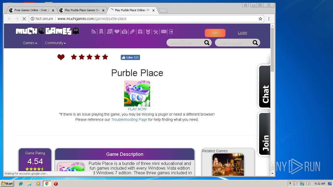Open Windows Explorer folder in the taskbar
The width and height of the screenshot is (333, 187).
pos(29,184)
